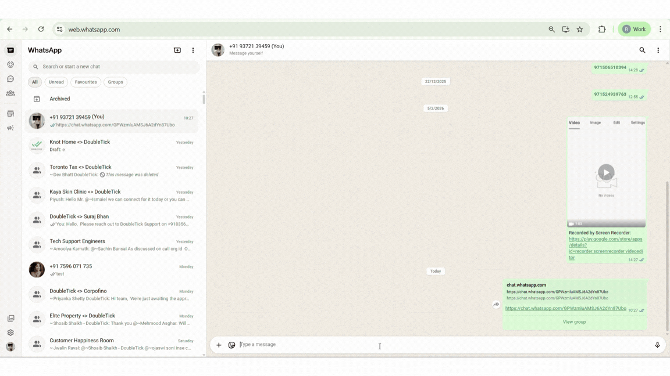This screenshot has width=670, height=376.
Task: Open the emoji picker in message bar
Action: [x=231, y=345]
